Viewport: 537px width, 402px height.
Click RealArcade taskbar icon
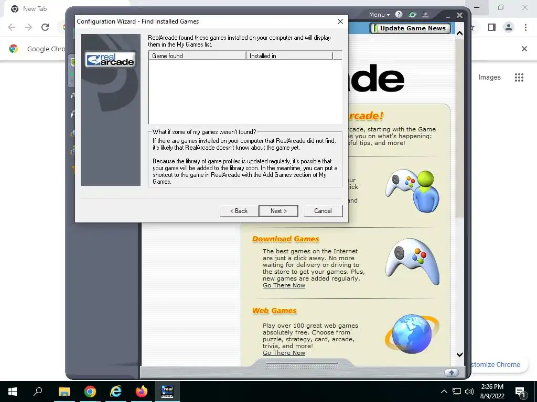[x=167, y=392]
